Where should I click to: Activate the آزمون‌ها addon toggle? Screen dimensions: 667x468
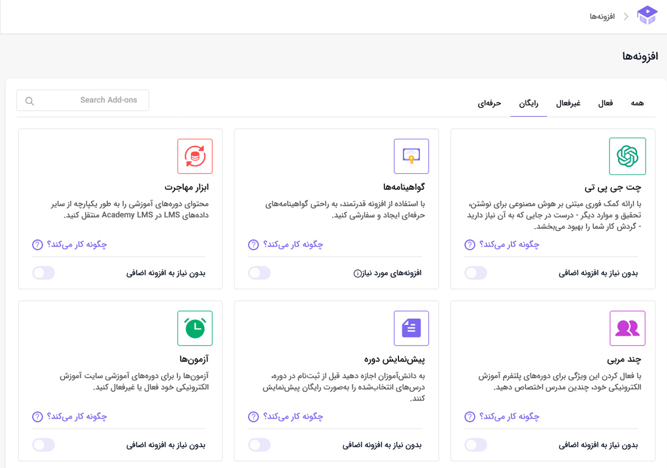point(43,445)
